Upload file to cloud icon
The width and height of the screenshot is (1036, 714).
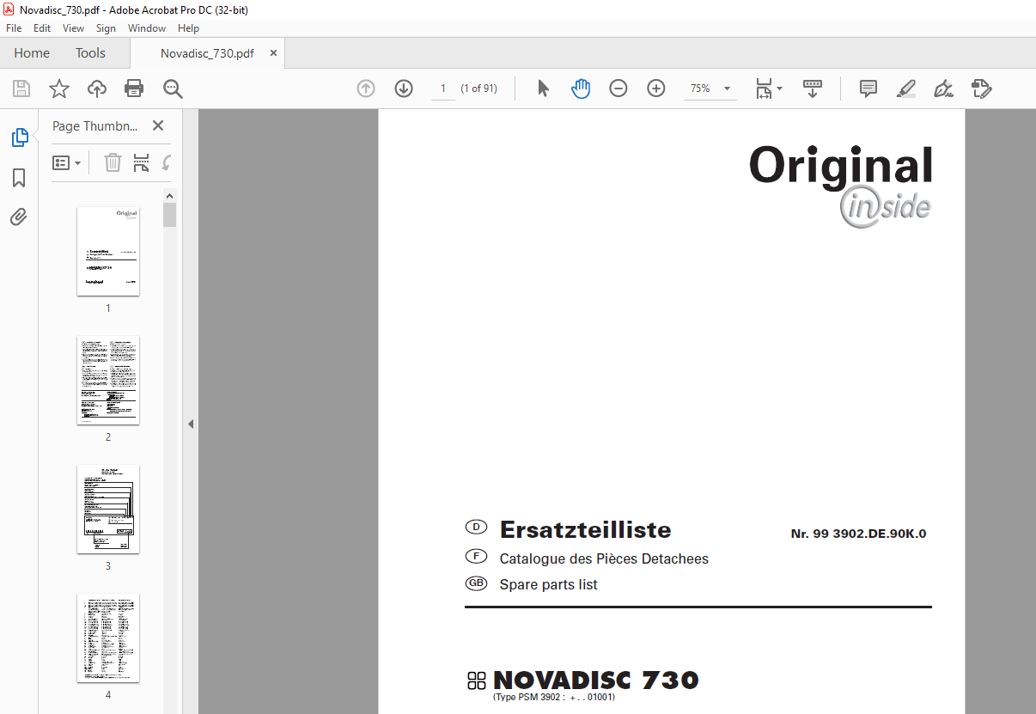(x=97, y=88)
